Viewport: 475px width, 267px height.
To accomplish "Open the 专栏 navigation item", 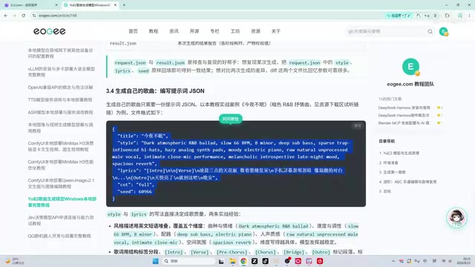I will [214, 31].
